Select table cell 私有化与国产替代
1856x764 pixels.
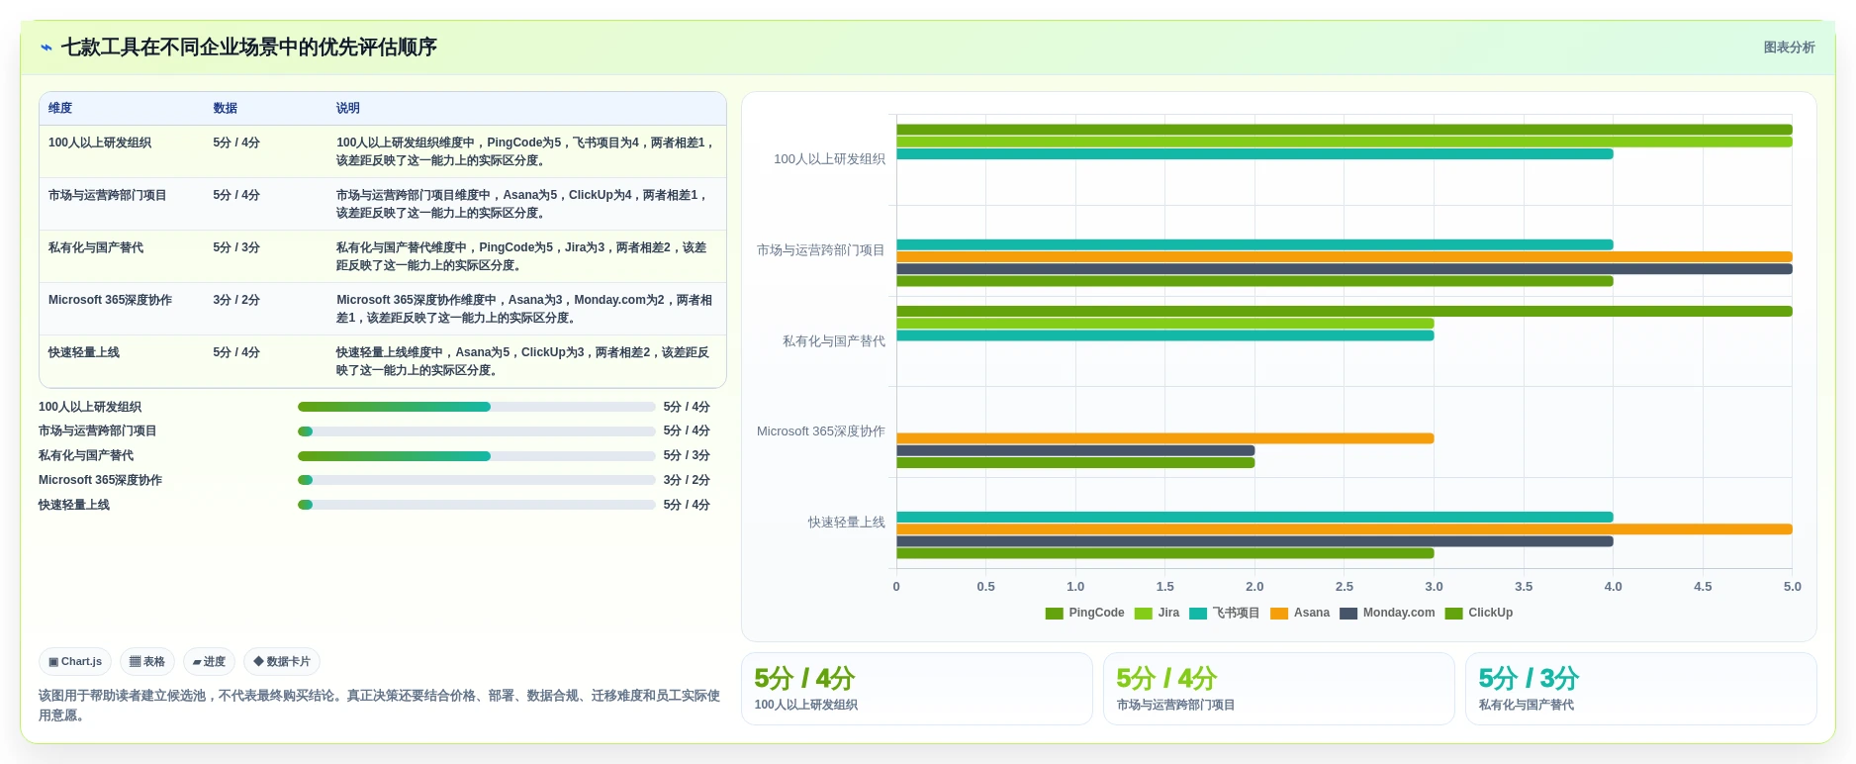coord(96,248)
